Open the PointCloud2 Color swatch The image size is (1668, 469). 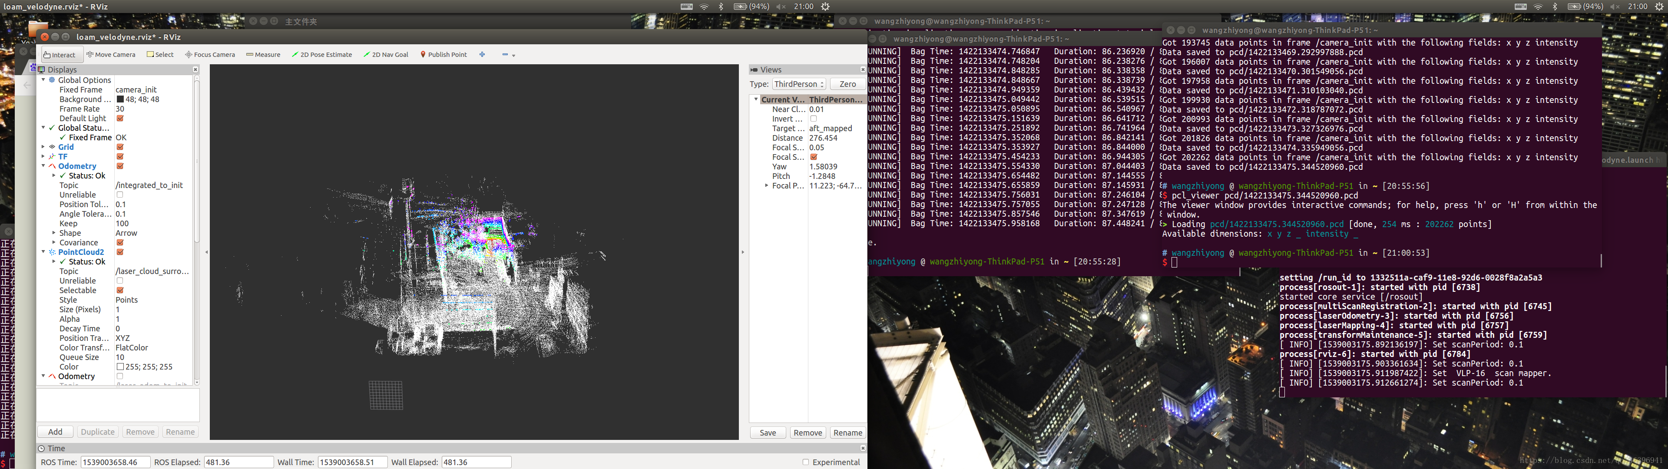click(x=120, y=367)
